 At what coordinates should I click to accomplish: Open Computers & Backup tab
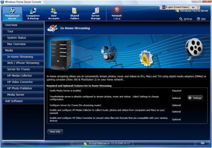pos(33,13)
